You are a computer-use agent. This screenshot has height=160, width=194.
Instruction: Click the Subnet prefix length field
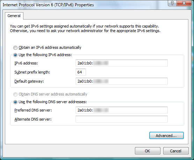[x=81, y=72]
